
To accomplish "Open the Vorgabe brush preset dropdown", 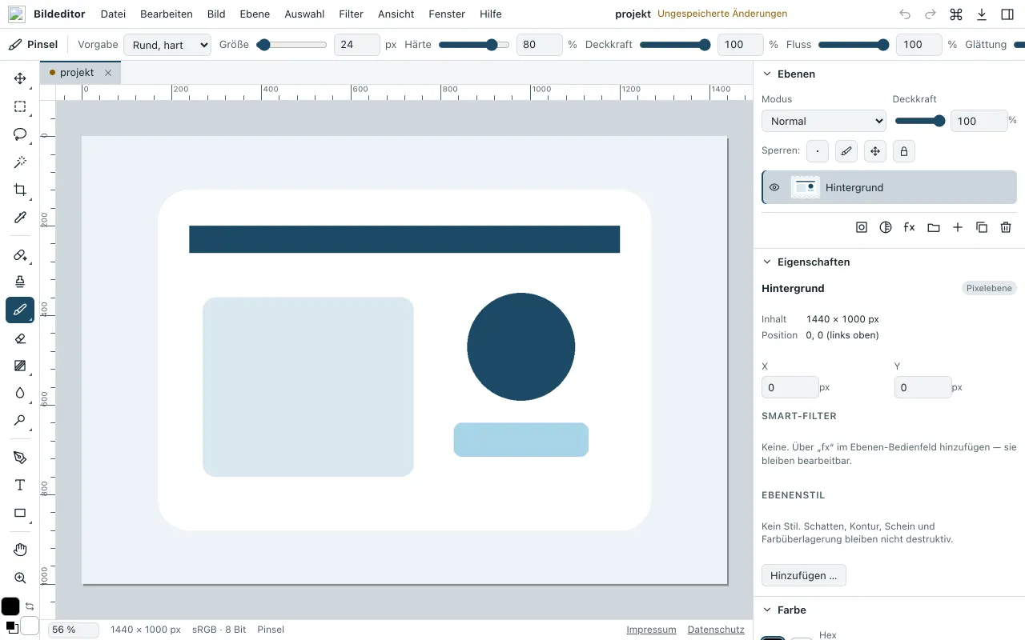I will click(167, 45).
